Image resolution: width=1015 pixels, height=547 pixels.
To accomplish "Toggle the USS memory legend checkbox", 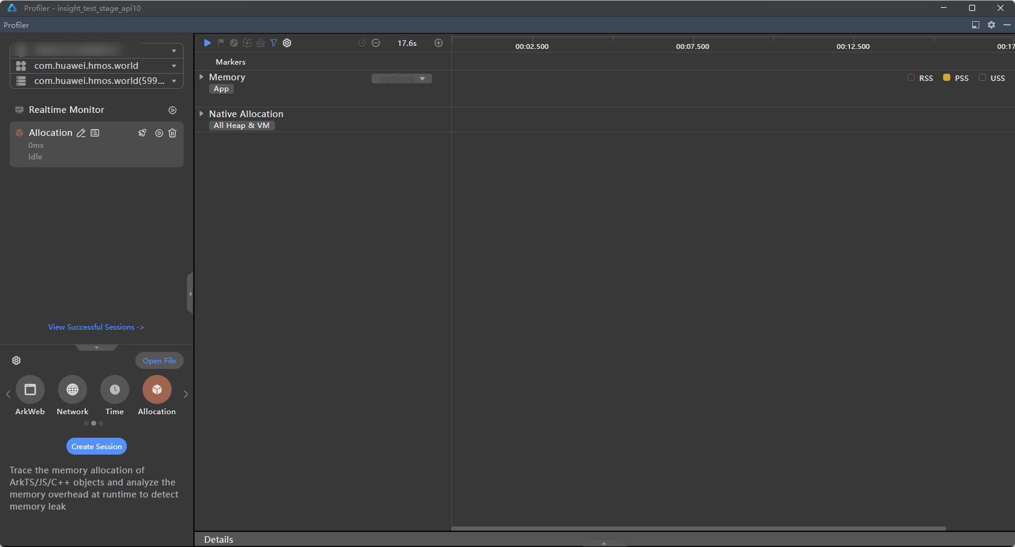I will [982, 78].
